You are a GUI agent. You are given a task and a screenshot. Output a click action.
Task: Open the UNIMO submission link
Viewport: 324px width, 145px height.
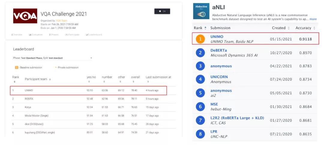(x=217, y=37)
